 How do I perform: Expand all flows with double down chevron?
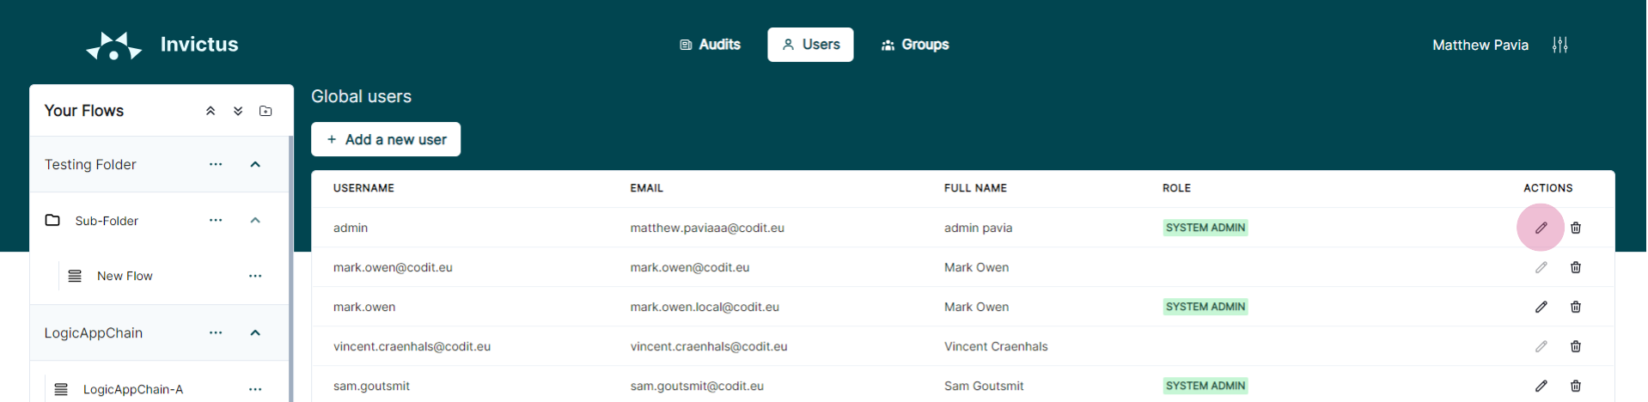click(x=238, y=111)
